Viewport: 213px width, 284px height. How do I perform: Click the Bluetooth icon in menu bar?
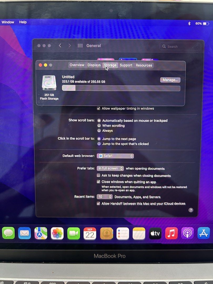point(189,24)
